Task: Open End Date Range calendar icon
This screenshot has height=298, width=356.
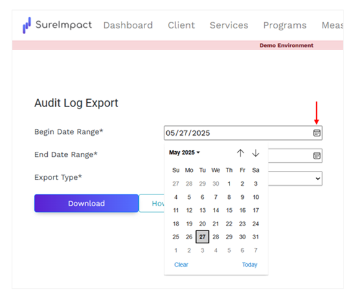Action: 316,156
